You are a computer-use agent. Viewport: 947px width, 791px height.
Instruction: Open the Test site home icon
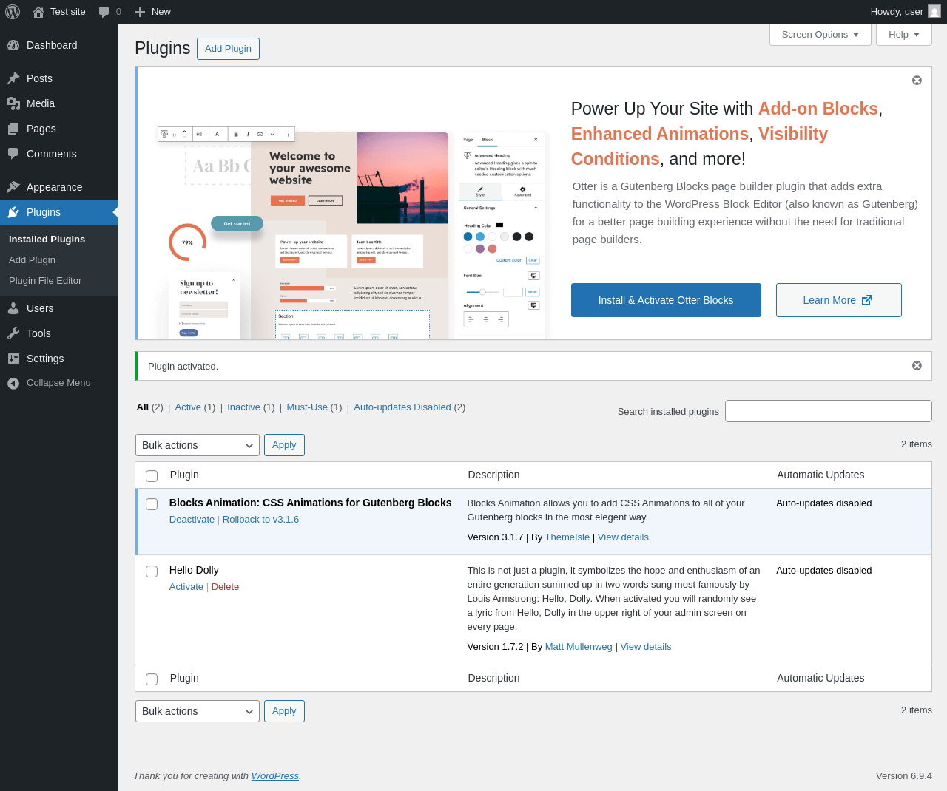38,12
